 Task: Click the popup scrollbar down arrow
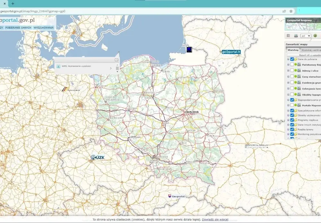pyautogui.click(x=117, y=72)
